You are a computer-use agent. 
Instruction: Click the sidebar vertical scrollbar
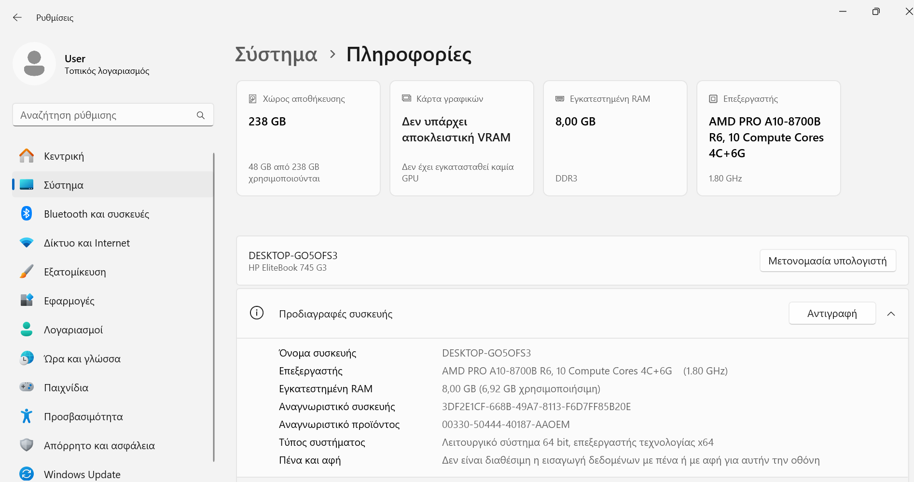coord(213,307)
